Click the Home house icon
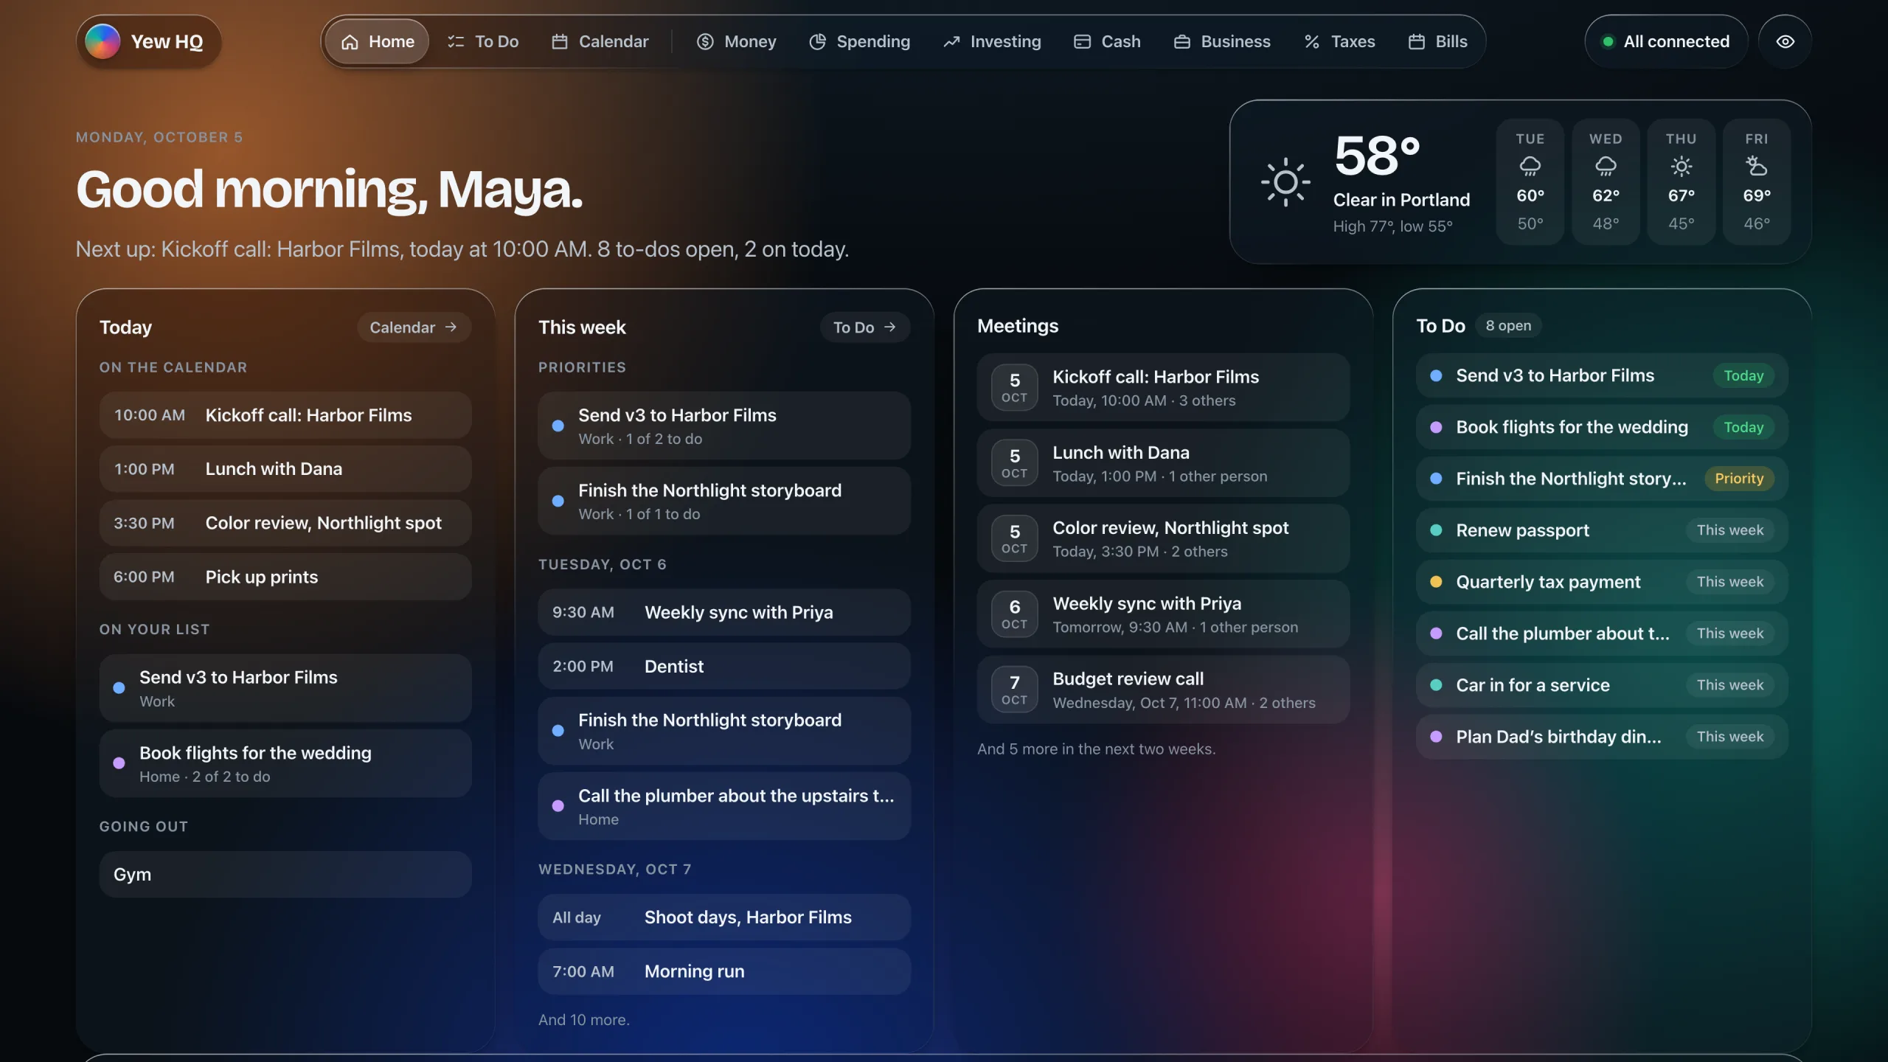Screen dimensions: 1888x1062 pyautogui.click(x=350, y=42)
